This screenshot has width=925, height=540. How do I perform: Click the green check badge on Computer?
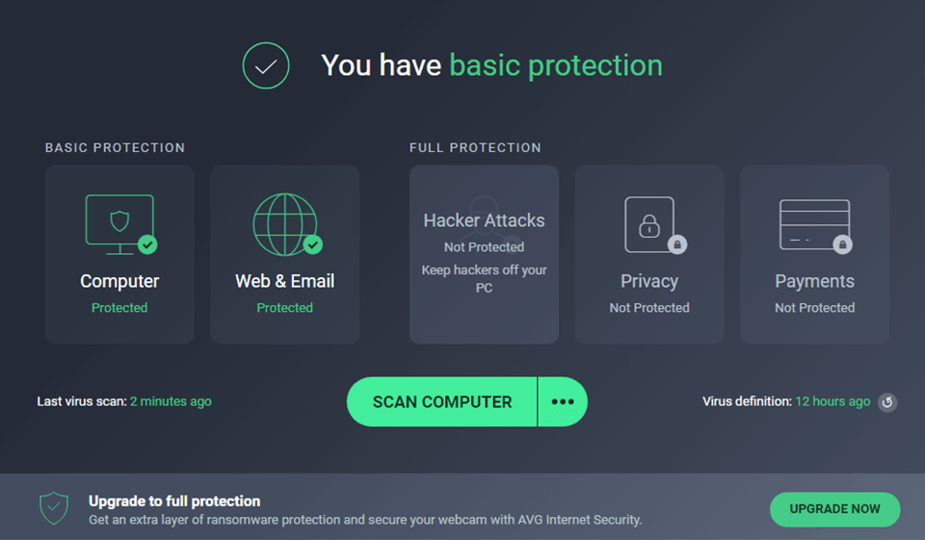[147, 244]
